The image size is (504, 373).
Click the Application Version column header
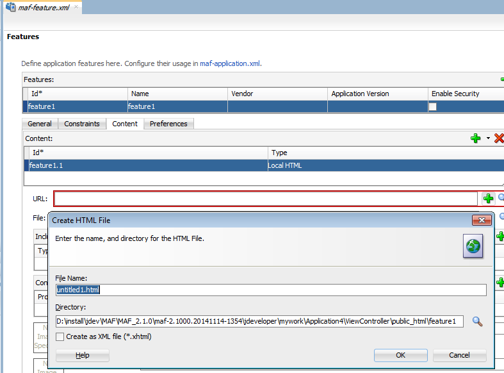point(378,94)
